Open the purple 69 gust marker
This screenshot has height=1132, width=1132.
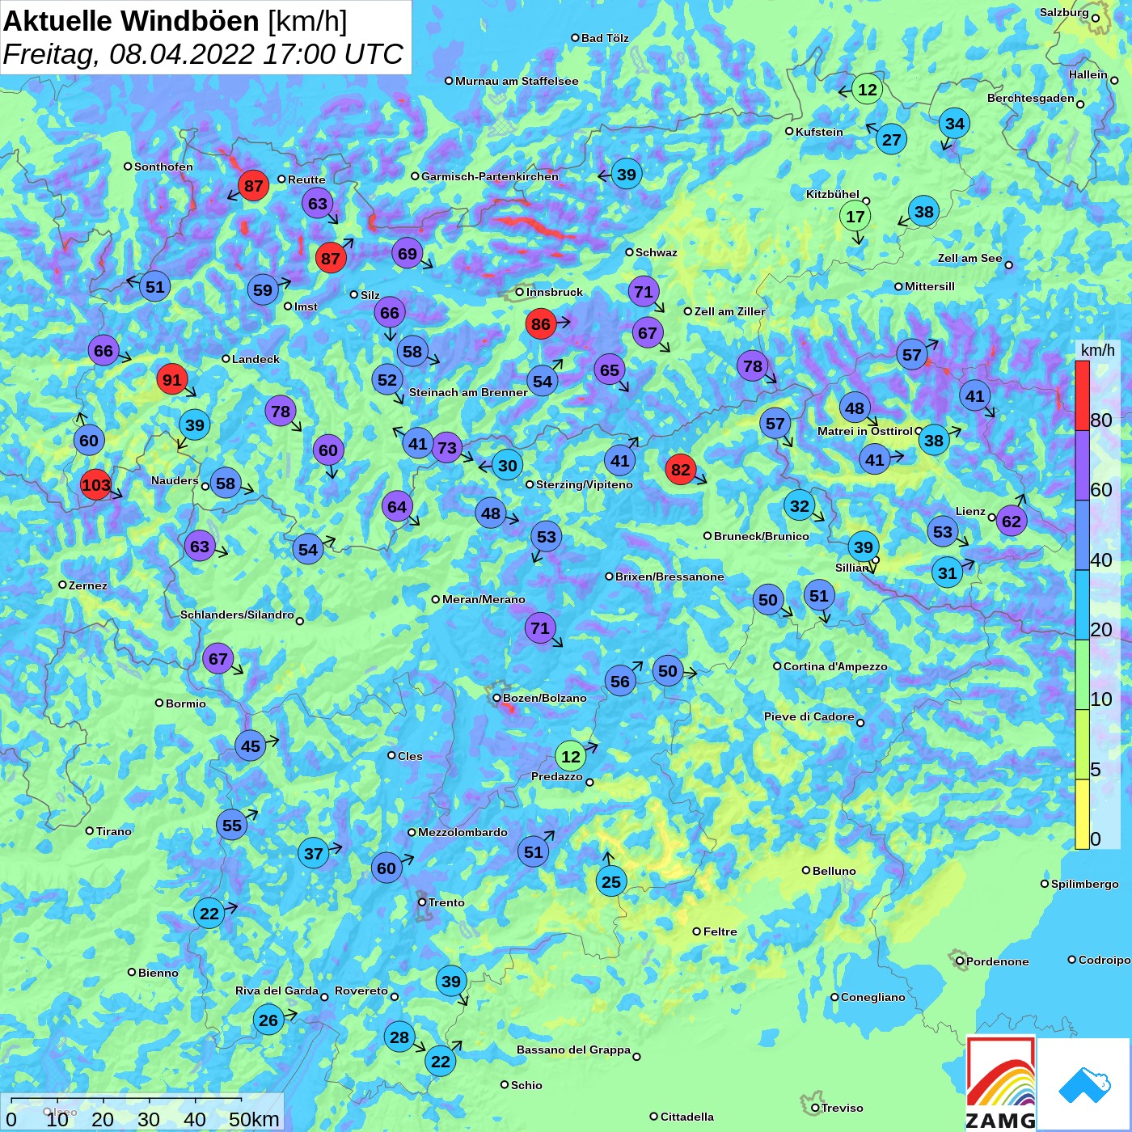point(408,253)
